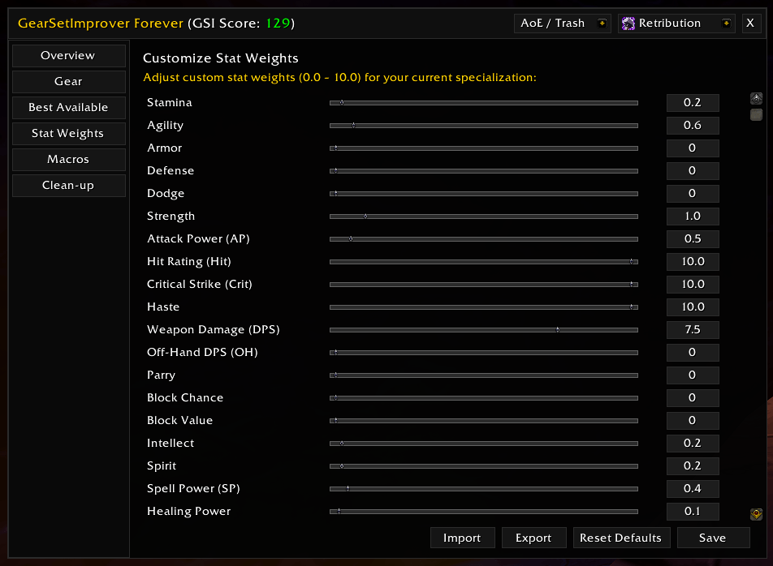Click the Haste value field

click(693, 307)
